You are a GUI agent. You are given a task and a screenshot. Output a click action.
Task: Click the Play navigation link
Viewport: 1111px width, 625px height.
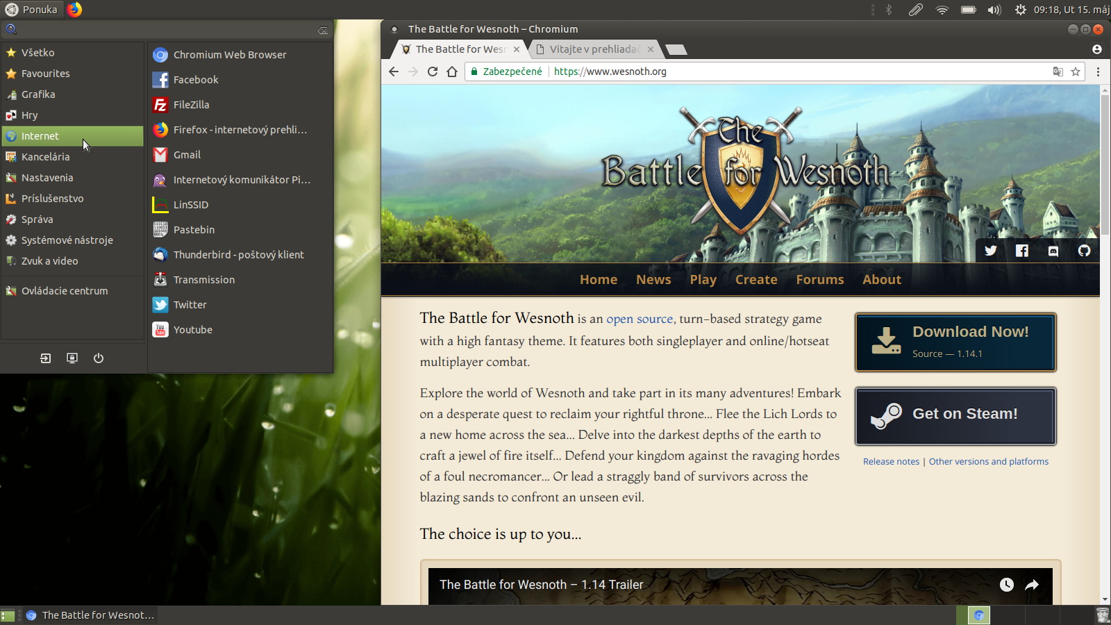[x=703, y=280]
